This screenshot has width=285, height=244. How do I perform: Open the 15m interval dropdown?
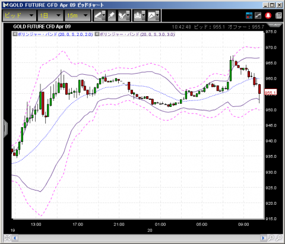[x=77, y=15]
